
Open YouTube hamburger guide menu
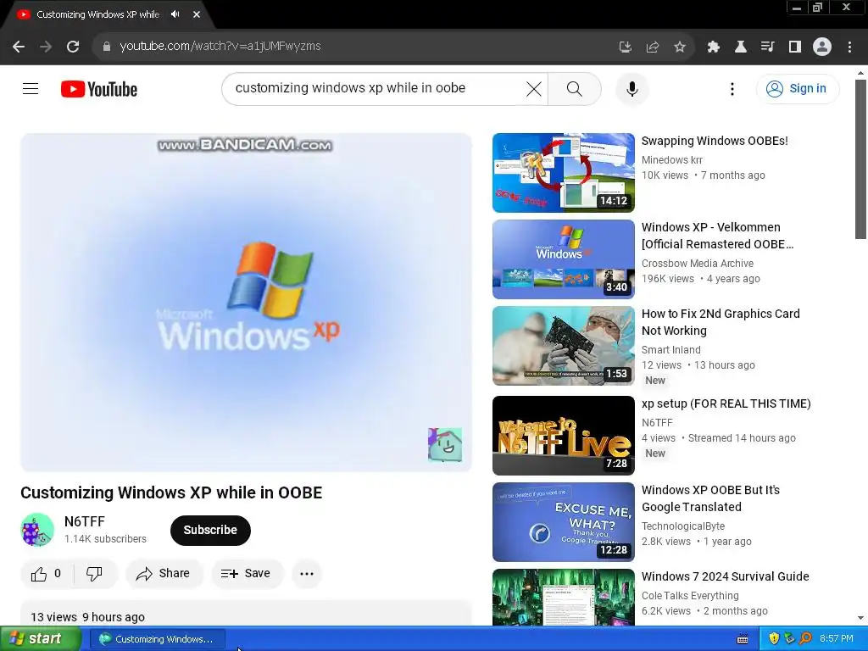[x=31, y=88]
